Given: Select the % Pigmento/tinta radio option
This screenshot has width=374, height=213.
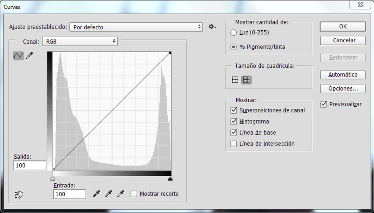Looking at the screenshot, I should coord(233,47).
